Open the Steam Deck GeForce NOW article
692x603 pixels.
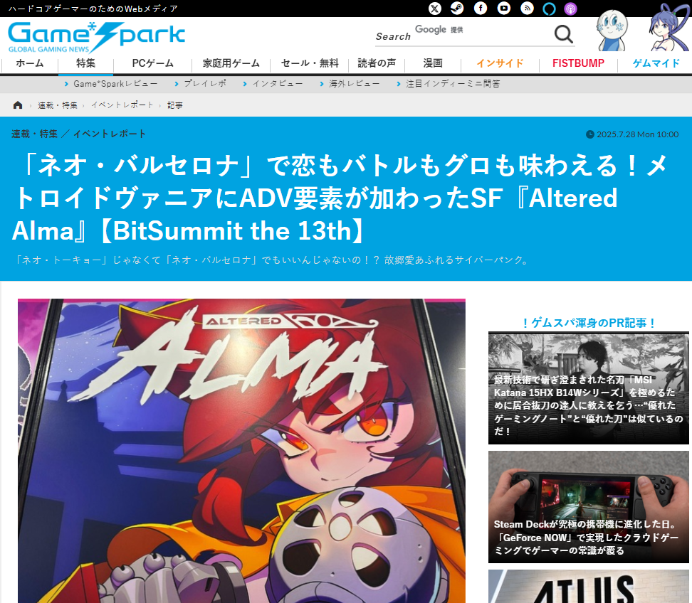pyautogui.click(x=588, y=507)
